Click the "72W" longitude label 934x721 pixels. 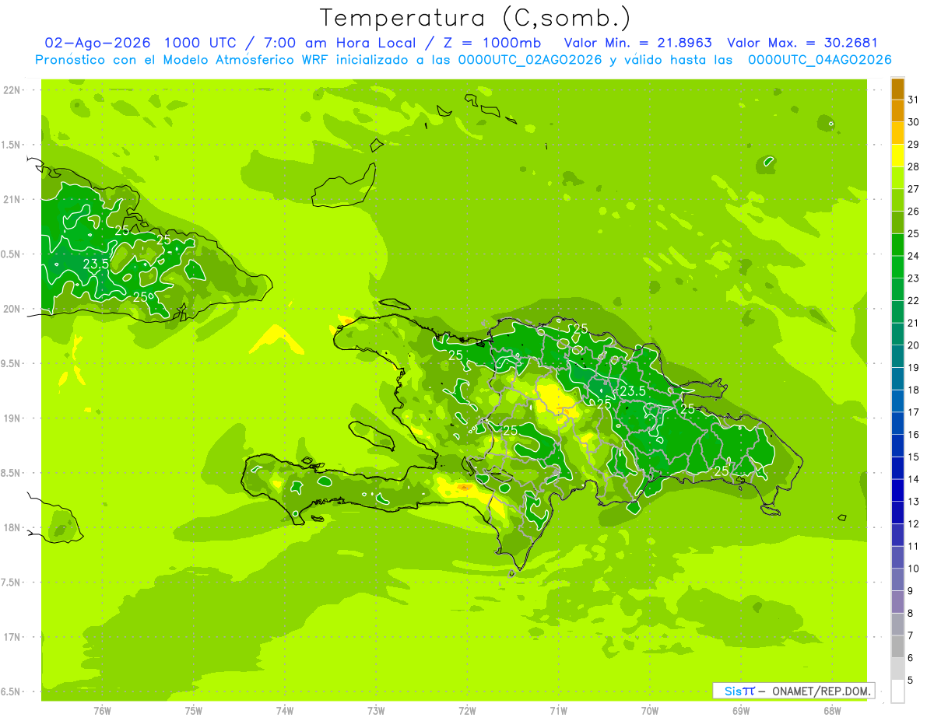[467, 710]
